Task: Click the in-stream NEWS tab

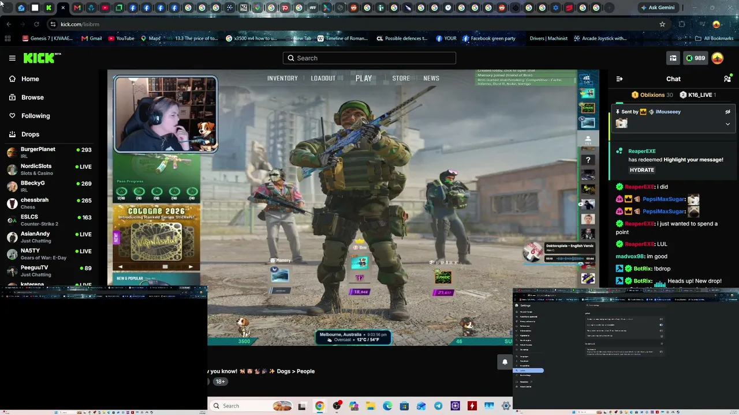Action: (431, 78)
